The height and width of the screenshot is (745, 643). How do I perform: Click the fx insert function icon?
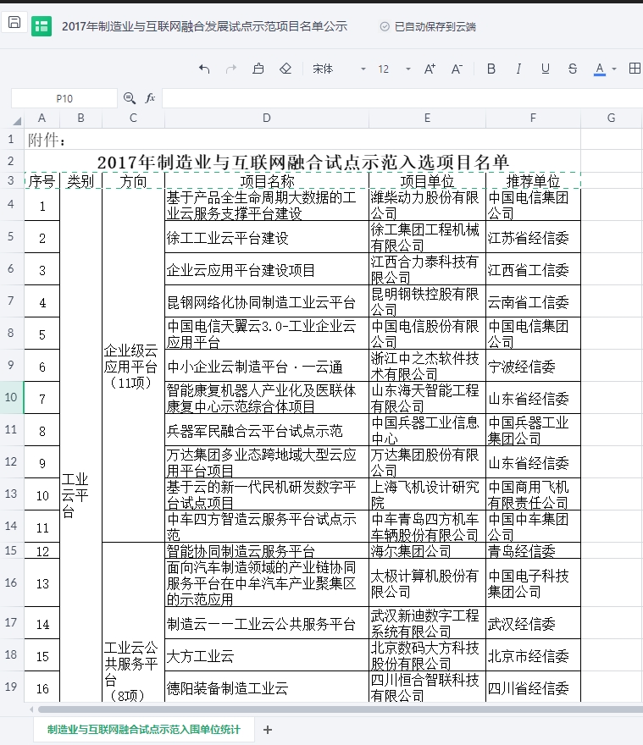150,98
